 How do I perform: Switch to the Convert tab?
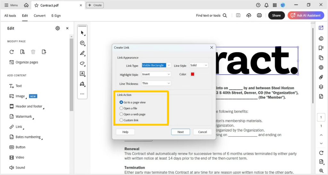(x=39, y=15)
